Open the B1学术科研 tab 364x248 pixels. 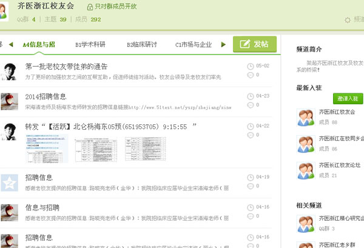click(90, 45)
